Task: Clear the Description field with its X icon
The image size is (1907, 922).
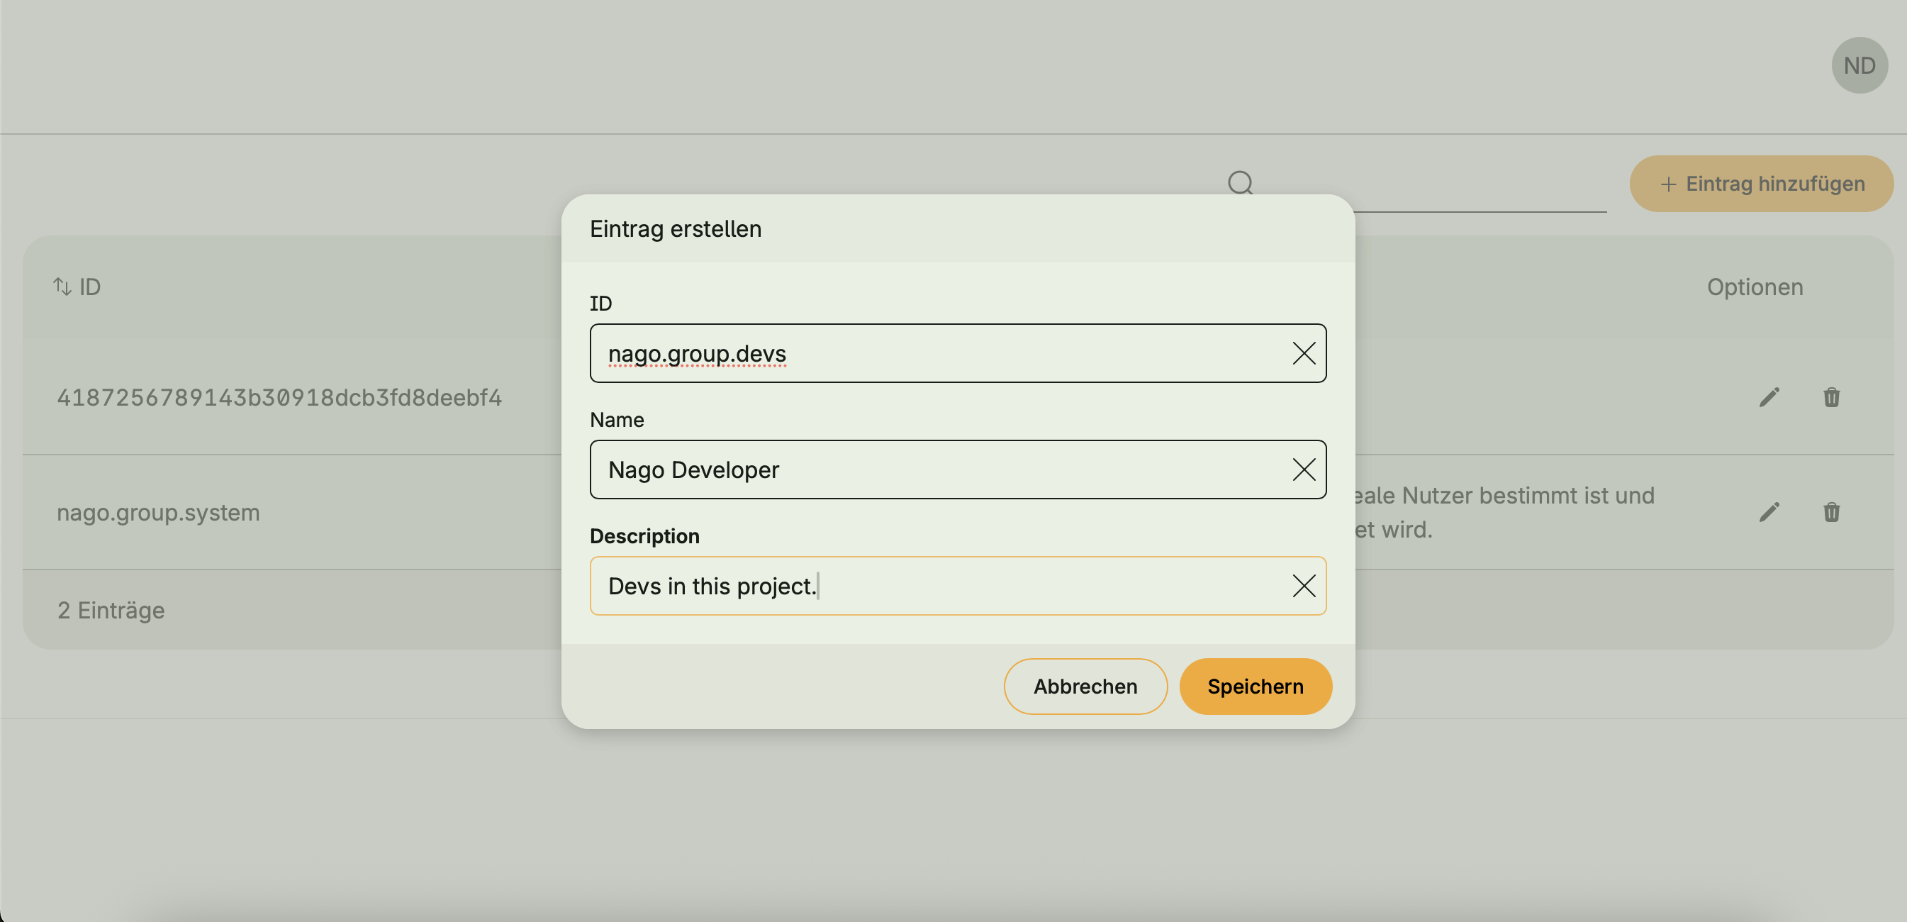Action: (1303, 586)
